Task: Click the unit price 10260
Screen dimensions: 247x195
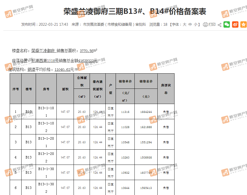Action: click(125, 157)
